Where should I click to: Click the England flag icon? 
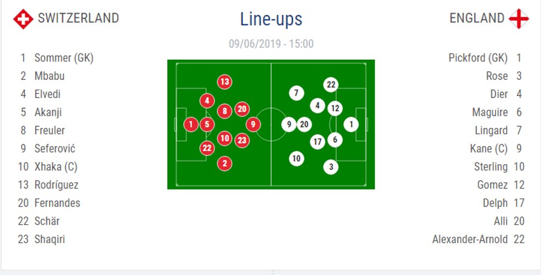click(519, 19)
